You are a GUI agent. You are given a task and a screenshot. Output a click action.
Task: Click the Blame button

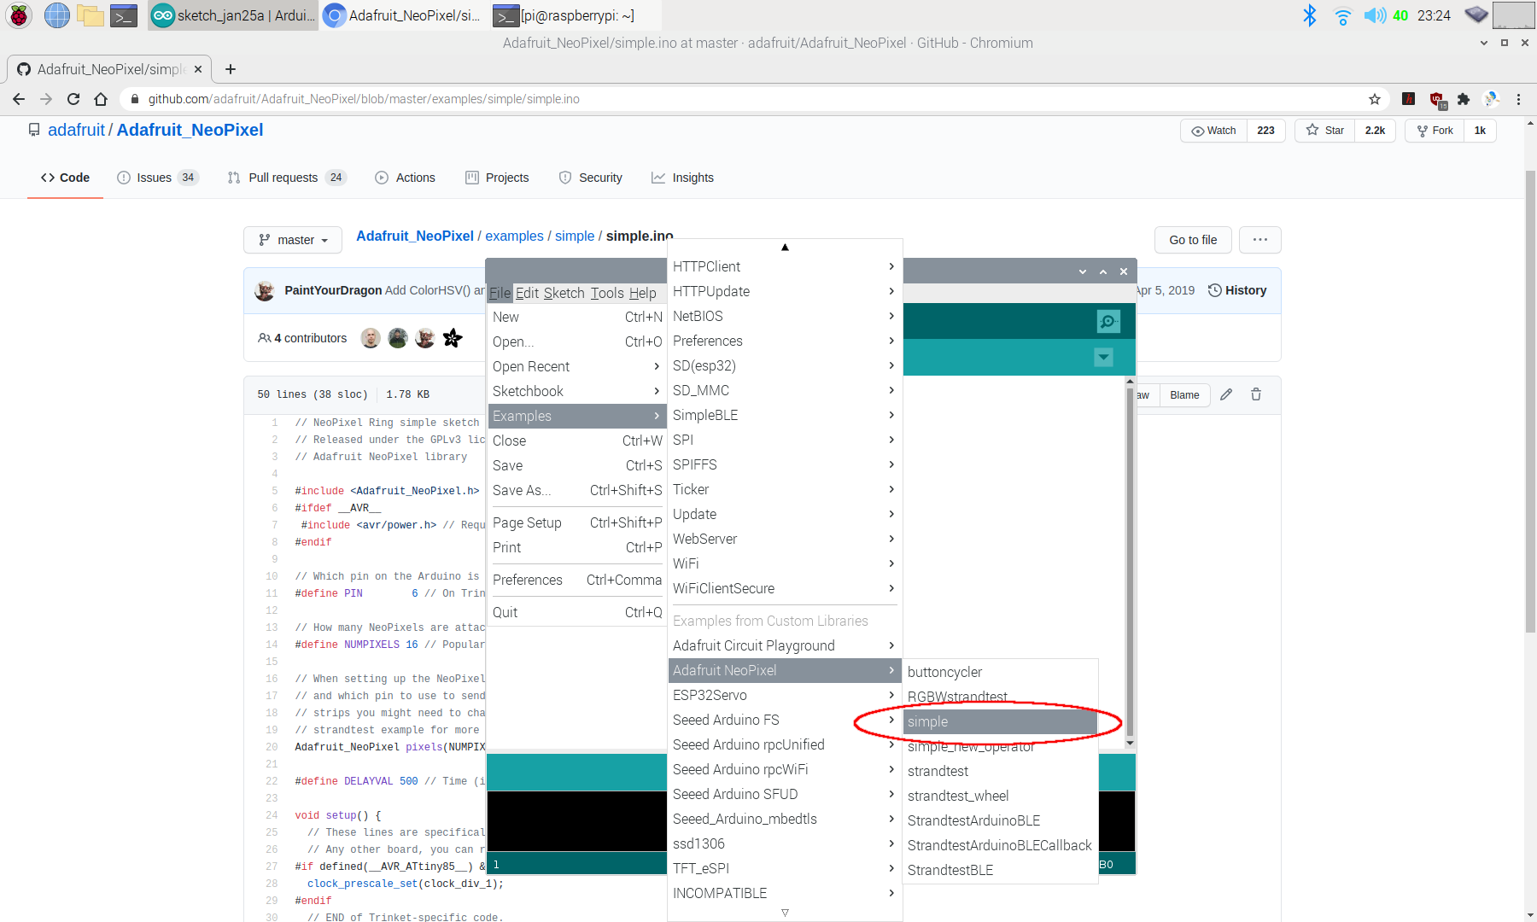pos(1184,394)
